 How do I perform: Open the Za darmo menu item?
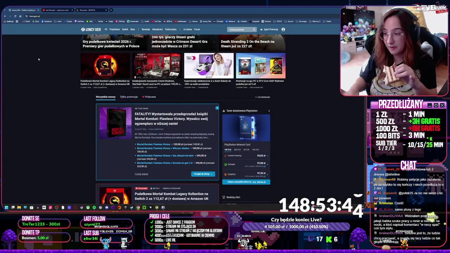point(187,30)
